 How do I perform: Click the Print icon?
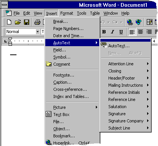coord(37,22)
